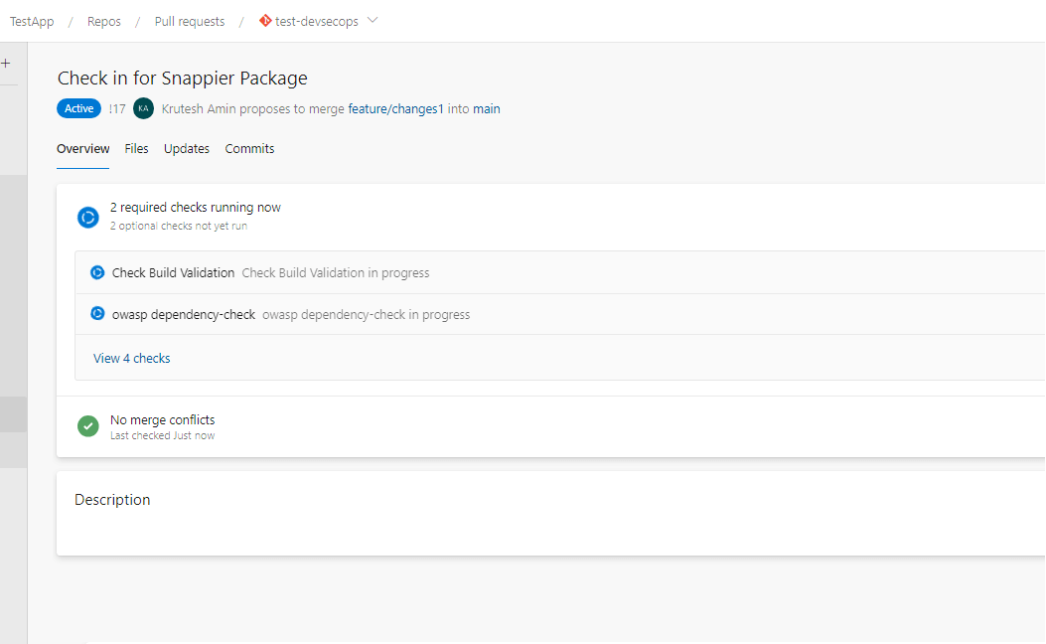Viewport: 1046px width, 644px height.
Task: Open the Overview tab
Action: (82, 149)
